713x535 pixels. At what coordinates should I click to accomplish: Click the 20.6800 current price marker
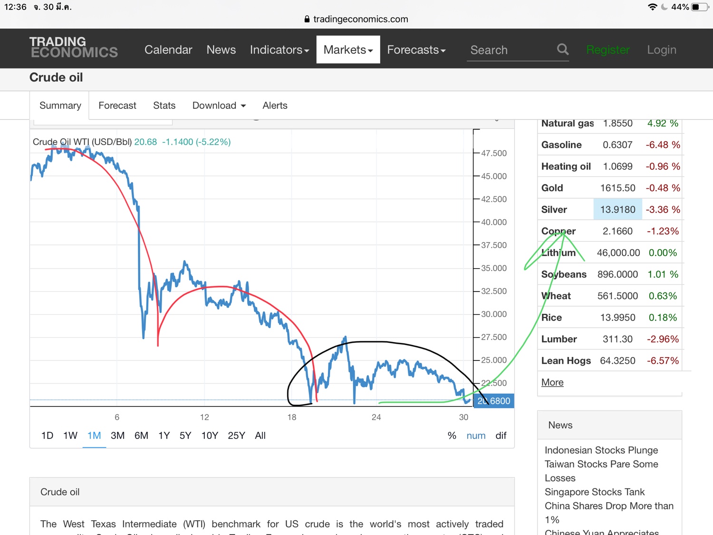click(494, 401)
